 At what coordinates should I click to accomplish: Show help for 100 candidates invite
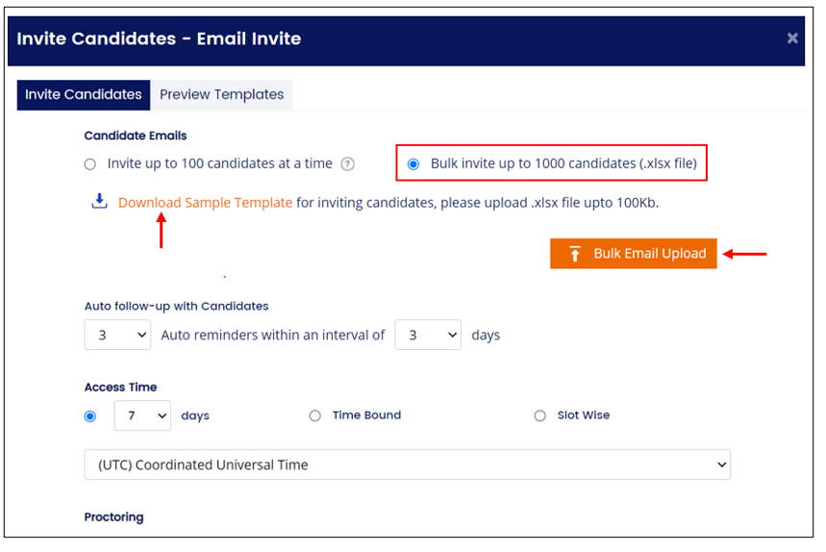pos(347,164)
